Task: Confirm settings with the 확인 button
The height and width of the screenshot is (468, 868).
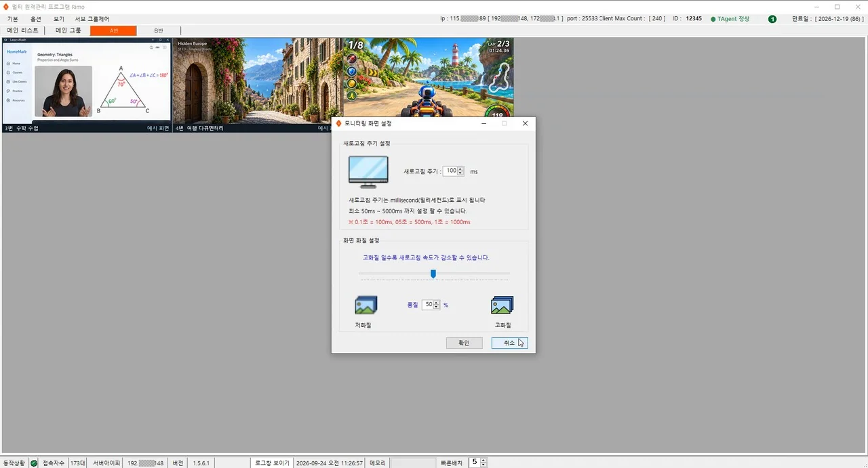Action: point(464,343)
